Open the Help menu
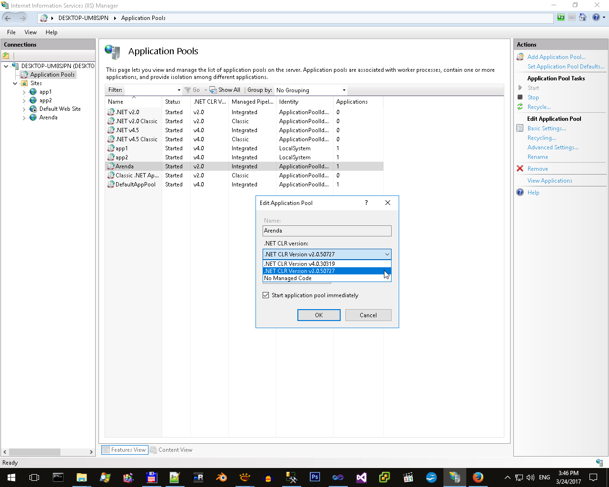This screenshot has height=487, width=609. [51, 32]
